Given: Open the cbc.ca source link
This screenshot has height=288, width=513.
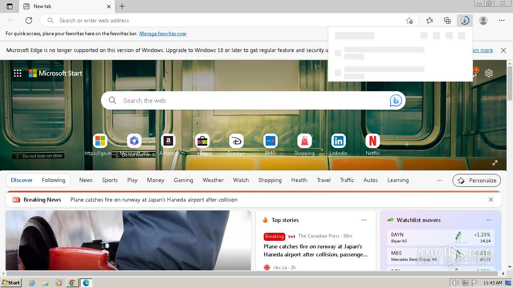Looking at the screenshot, I should pyautogui.click(x=280, y=268).
